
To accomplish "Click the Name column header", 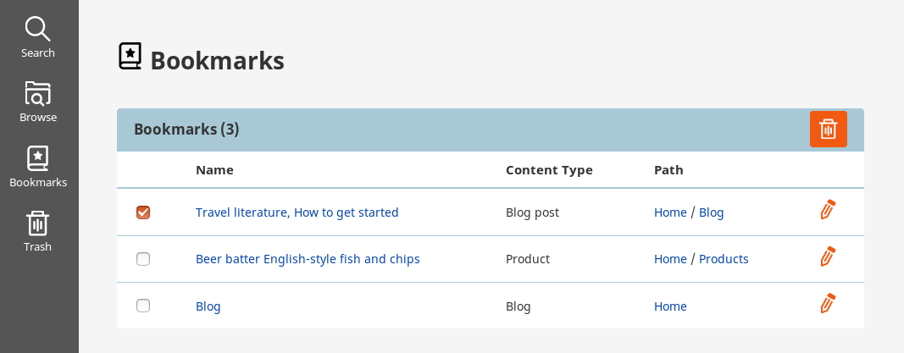I will [214, 170].
